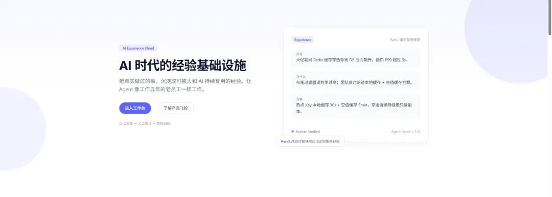Click the Recall 改支付模块前自动读取相关经验 chip

pyautogui.click(x=310, y=141)
